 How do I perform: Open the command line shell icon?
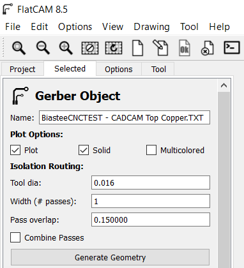tap(232, 47)
